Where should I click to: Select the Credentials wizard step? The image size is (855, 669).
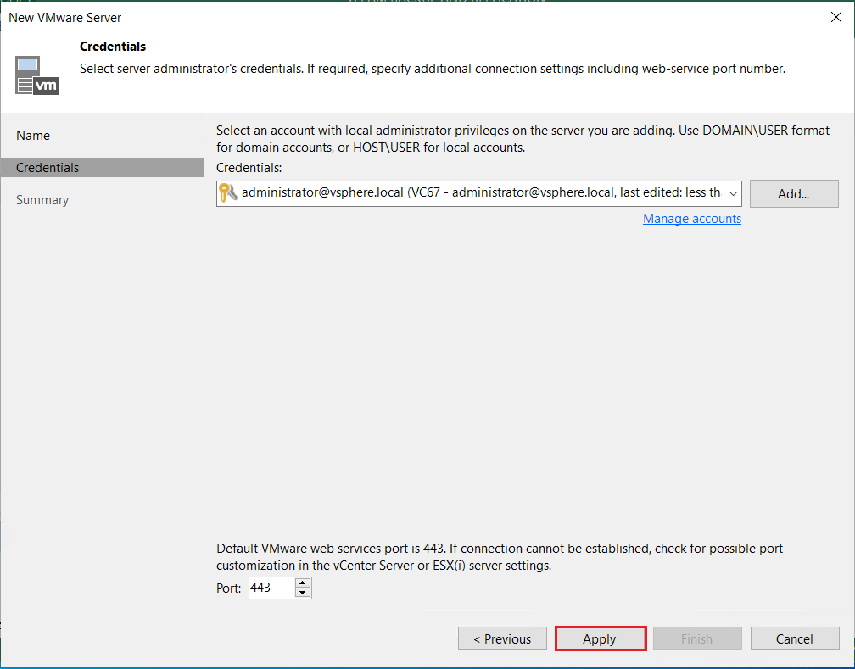point(102,167)
